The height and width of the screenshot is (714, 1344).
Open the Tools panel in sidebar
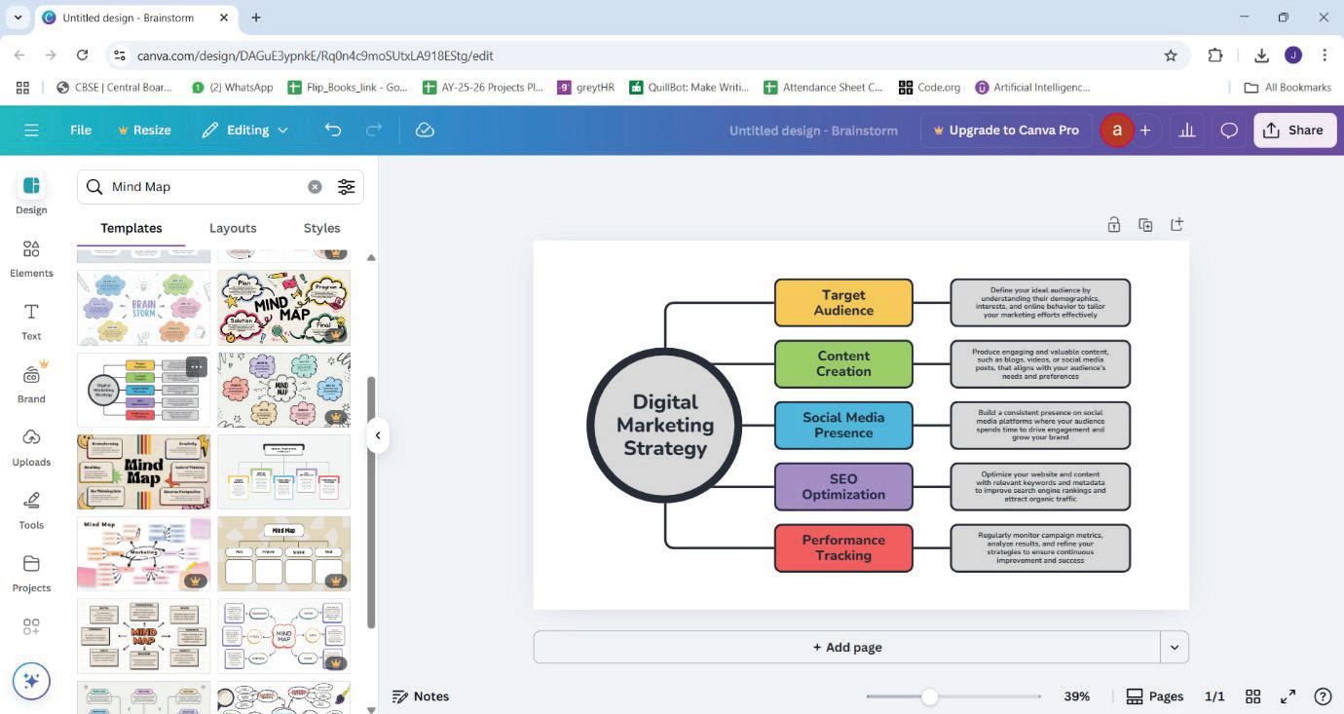[x=31, y=510]
